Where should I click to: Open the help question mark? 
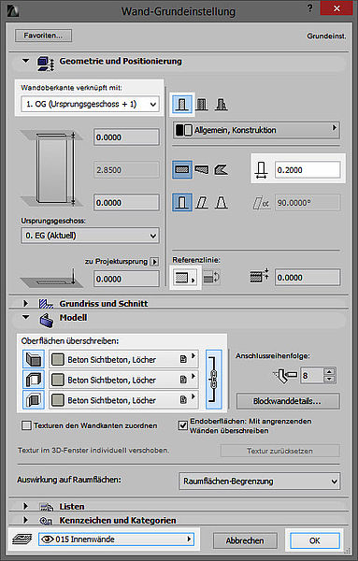tap(310, 8)
